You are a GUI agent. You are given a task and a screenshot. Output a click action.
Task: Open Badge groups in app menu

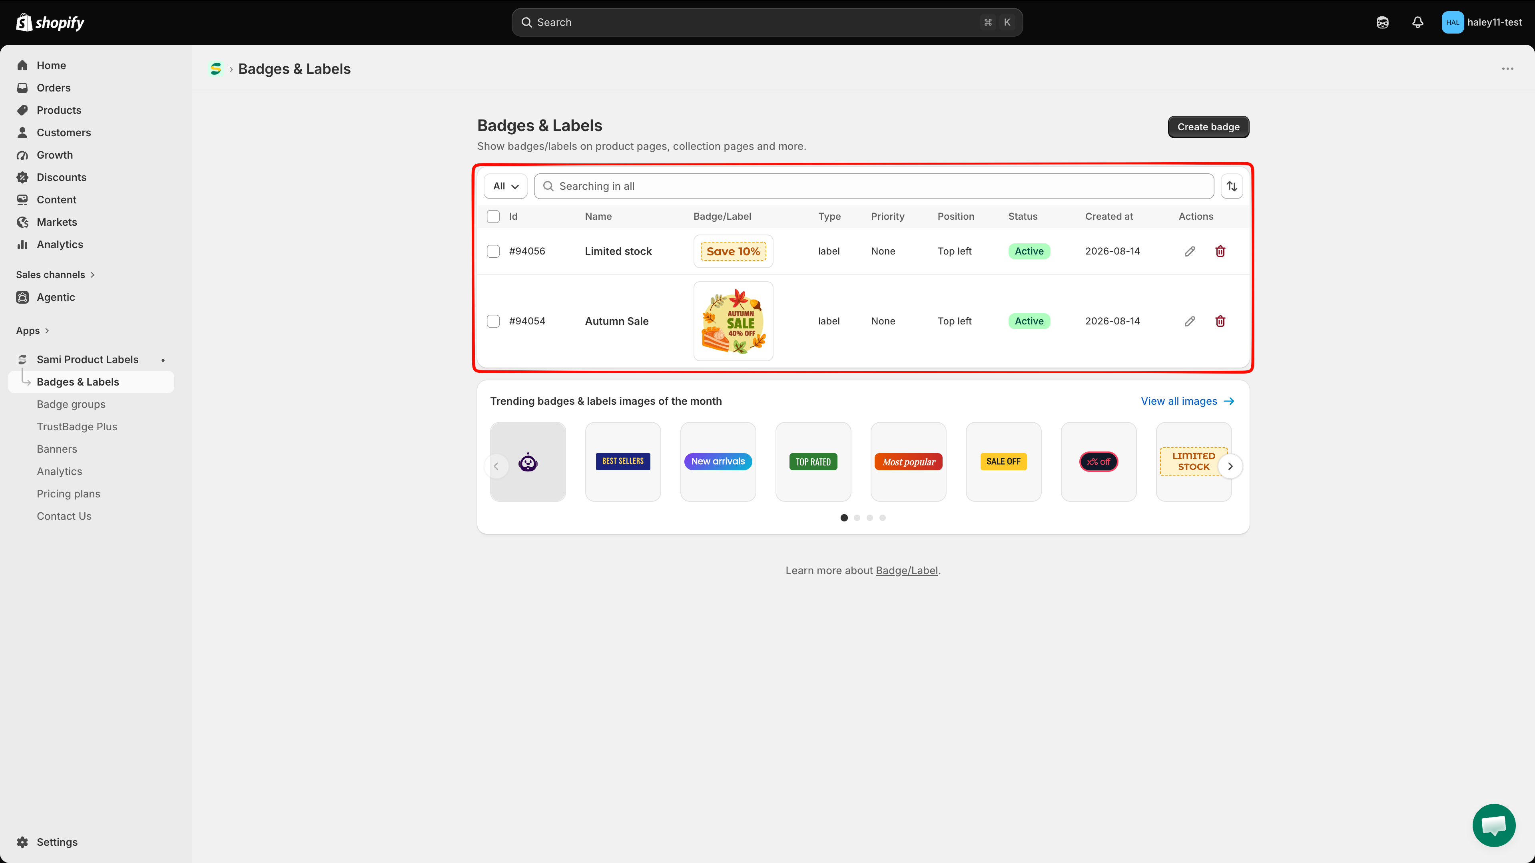click(x=71, y=404)
